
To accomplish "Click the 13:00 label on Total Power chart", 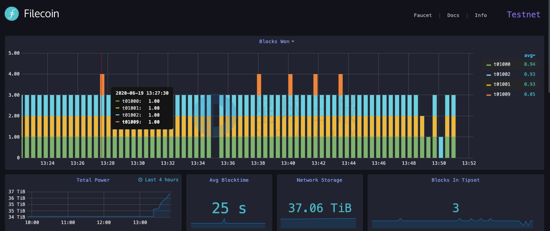I will coord(140,223).
